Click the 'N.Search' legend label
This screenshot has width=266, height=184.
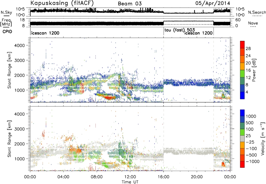[x=257, y=12]
